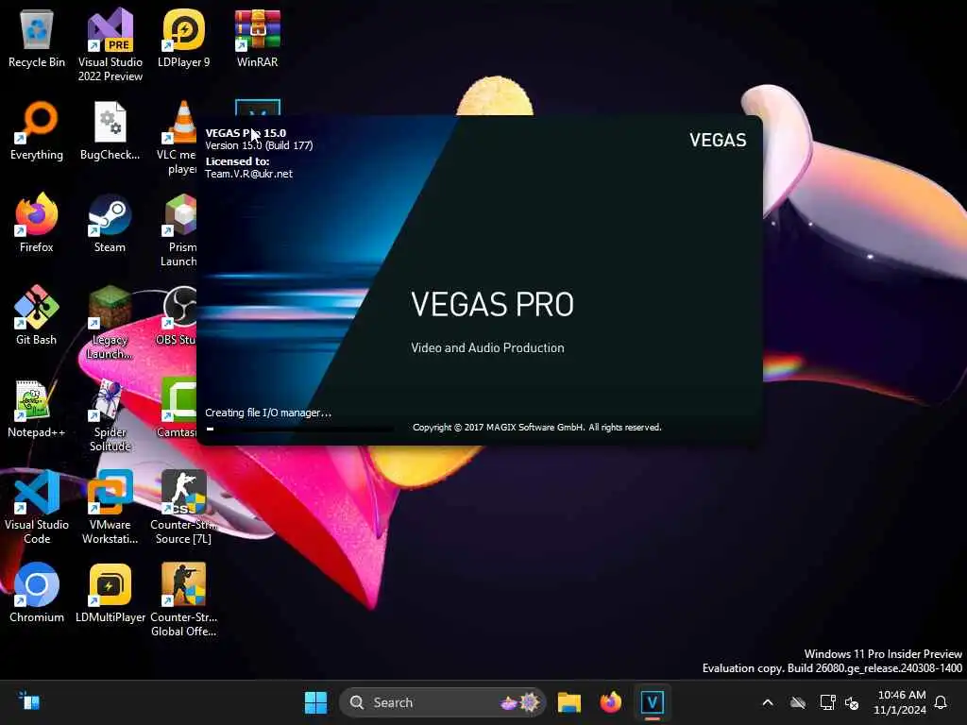Click 'Version 15.0 (Build 177)' text
This screenshot has height=725, width=967.
pyautogui.click(x=259, y=145)
